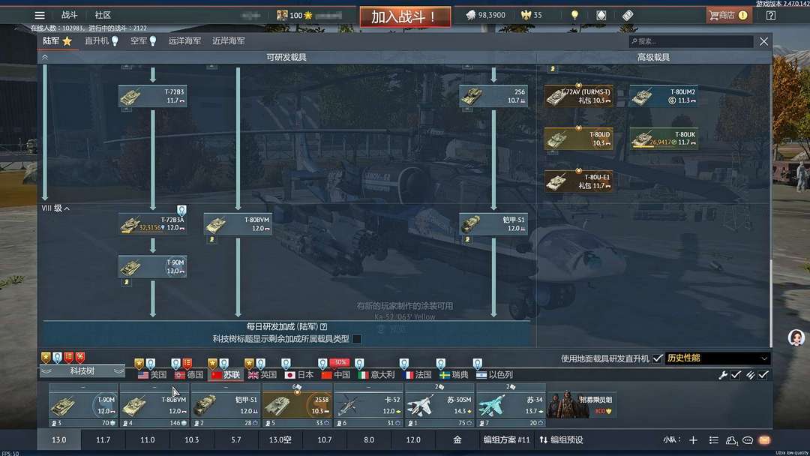Screen dimensions: 810x456
Task: Select 苏-30SM crew slot card
Action: [x=439, y=406]
